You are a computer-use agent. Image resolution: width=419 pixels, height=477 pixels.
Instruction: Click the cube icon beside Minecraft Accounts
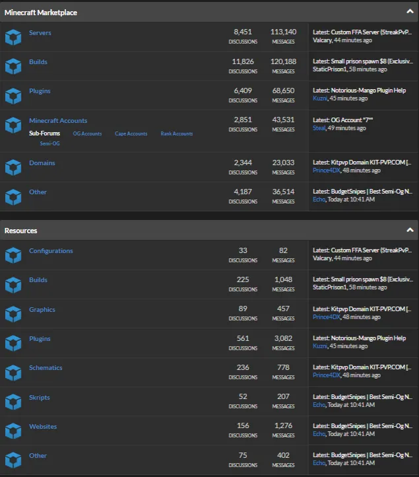pos(13,125)
